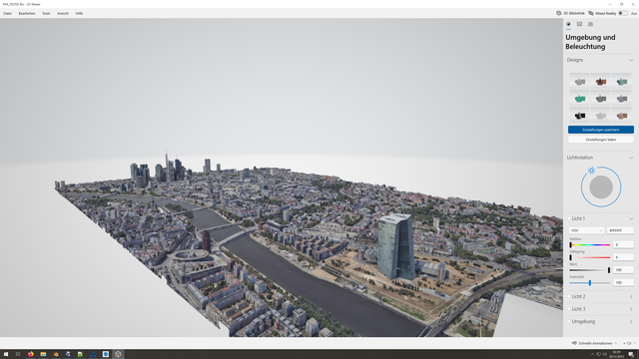Viewport: 639px width, 359px height.
Task: Collapse the Licht 1 section chevron
Action: [631, 218]
